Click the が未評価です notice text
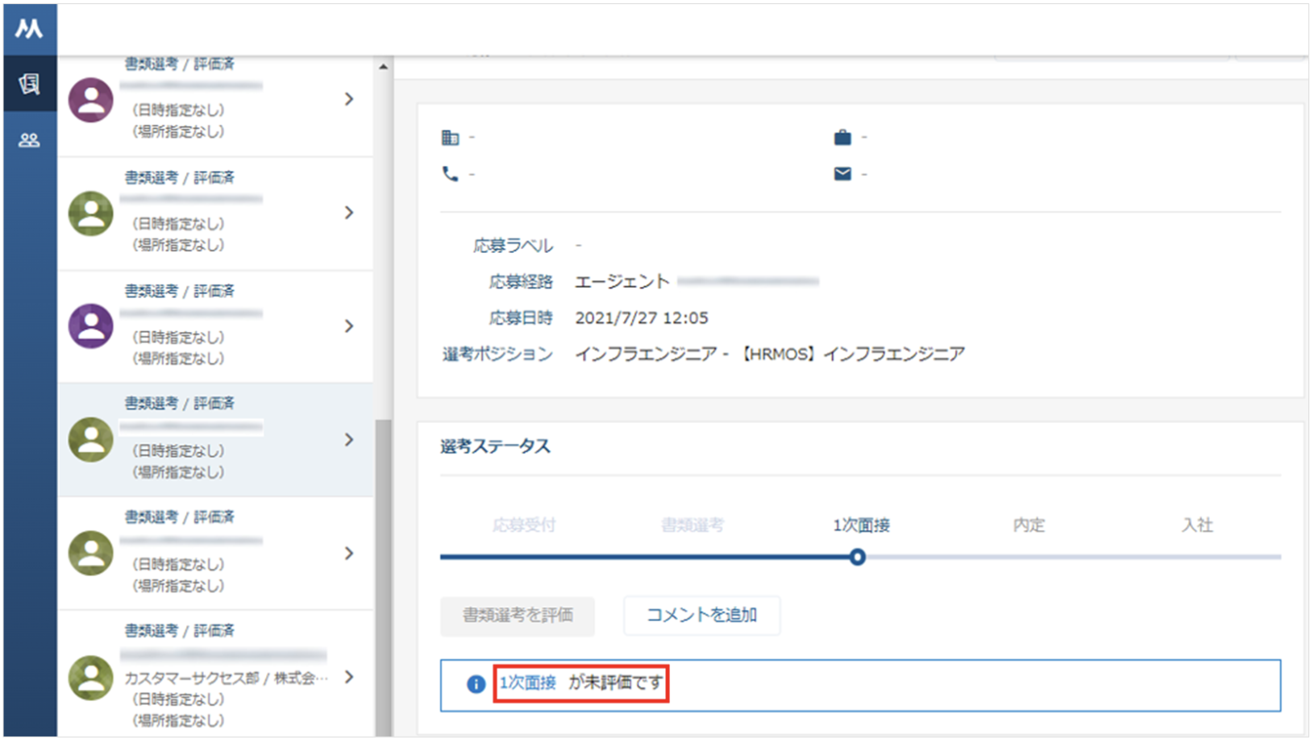 (616, 683)
